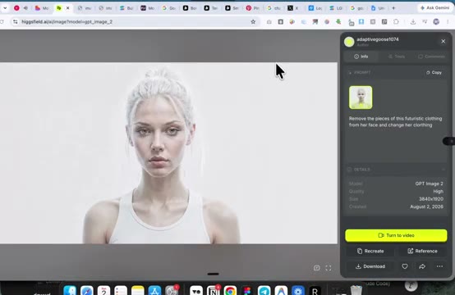Download the generated image
This screenshot has height=295, width=455.
pyautogui.click(x=370, y=266)
